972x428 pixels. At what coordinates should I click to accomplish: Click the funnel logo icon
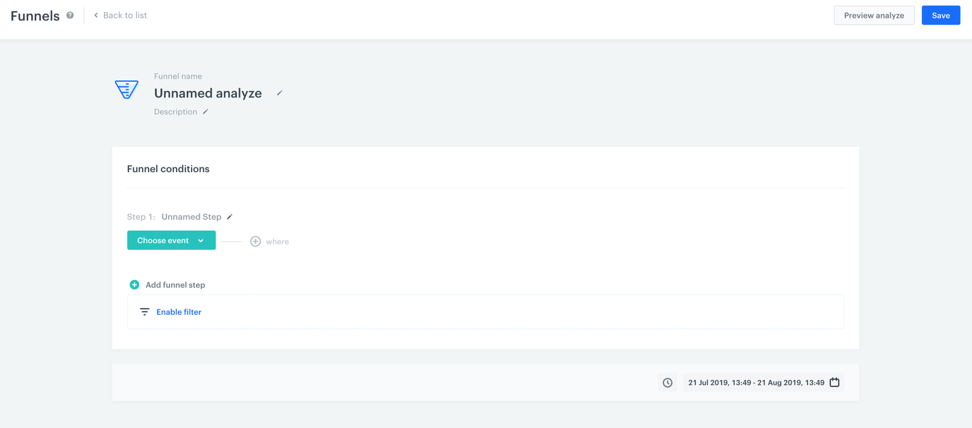(x=127, y=90)
